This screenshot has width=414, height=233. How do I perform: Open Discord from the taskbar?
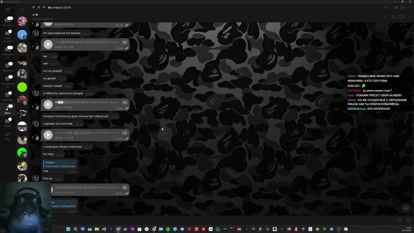182,229
